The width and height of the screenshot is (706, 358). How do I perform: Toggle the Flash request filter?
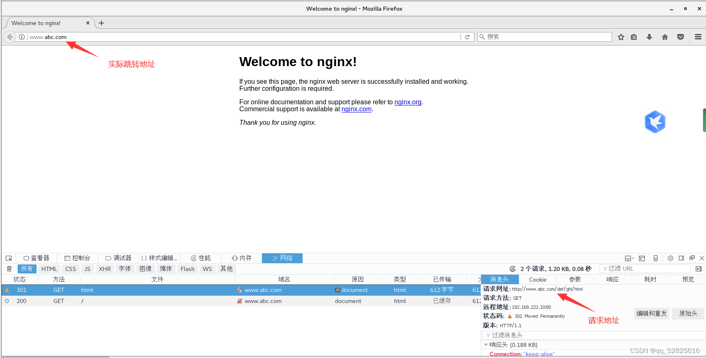tap(188, 269)
